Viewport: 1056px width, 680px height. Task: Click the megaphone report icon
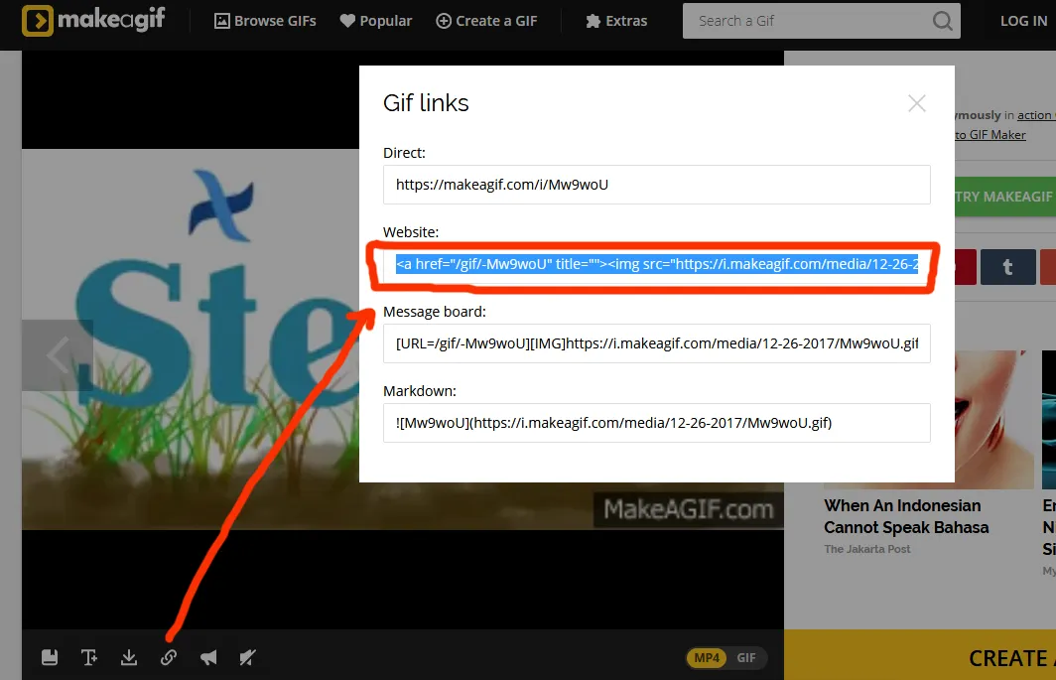208,657
